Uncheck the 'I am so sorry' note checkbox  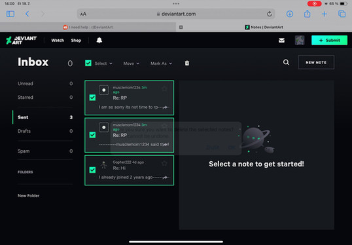pos(92,98)
